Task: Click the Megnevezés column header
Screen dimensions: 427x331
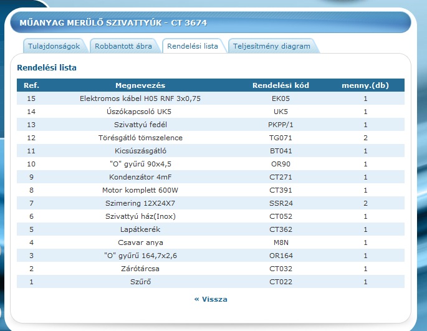Action: [x=140, y=85]
